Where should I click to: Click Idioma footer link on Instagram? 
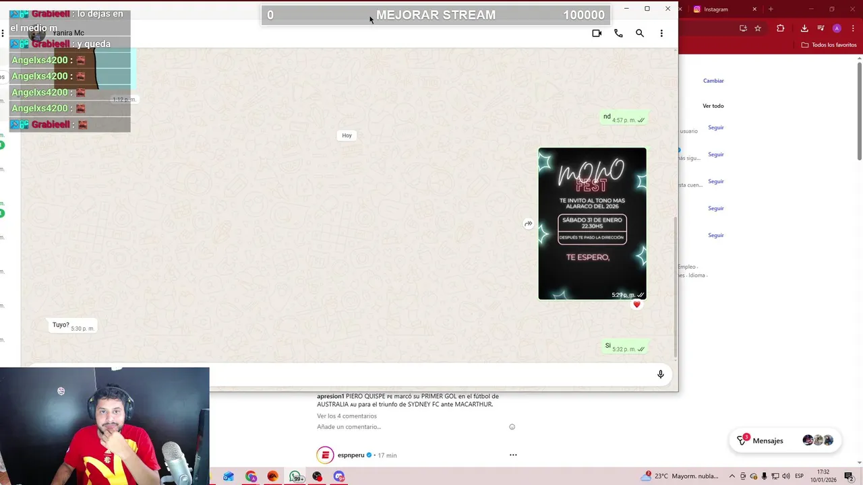coord(697,276)
